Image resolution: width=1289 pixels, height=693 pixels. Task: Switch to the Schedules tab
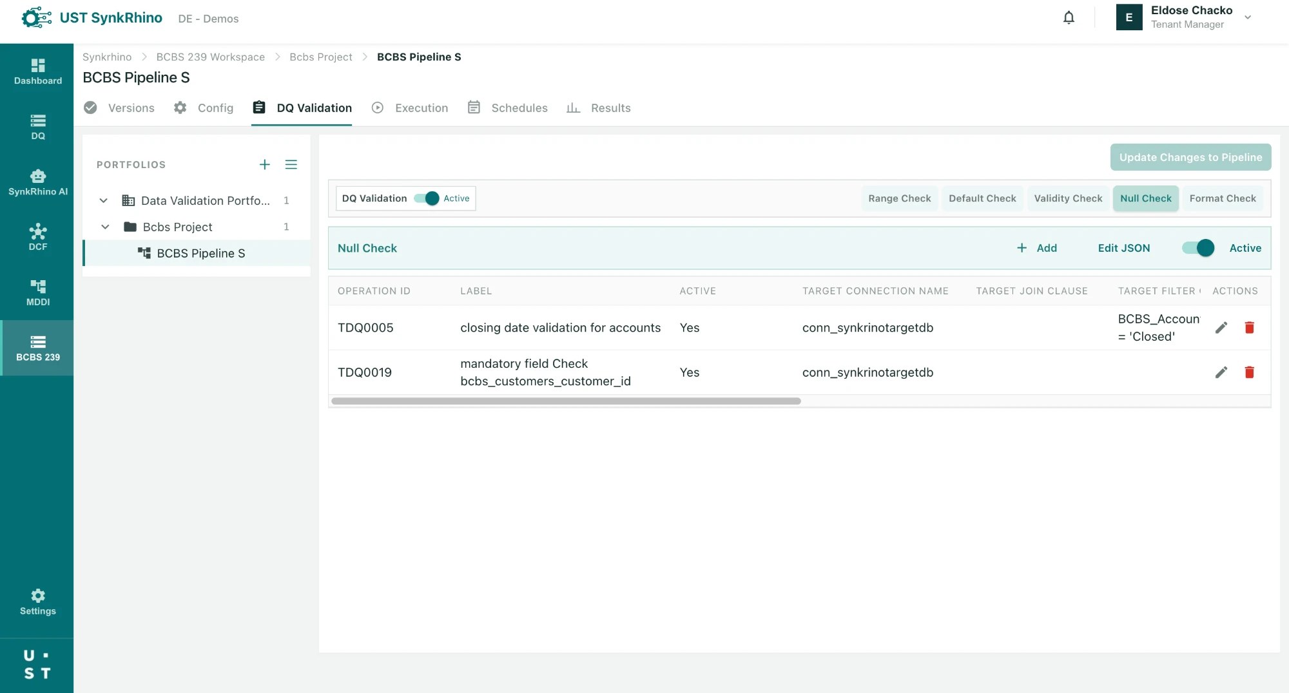(507, 108)
